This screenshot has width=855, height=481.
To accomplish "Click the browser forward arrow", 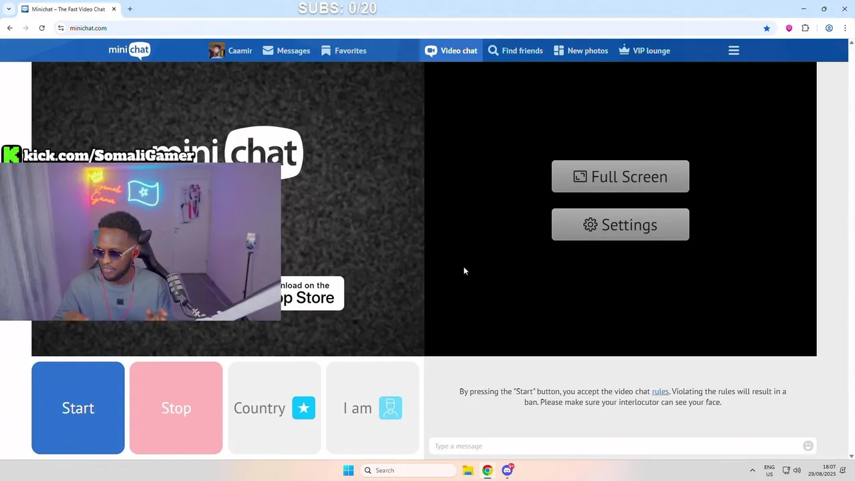I will click(x=25, y=28).
